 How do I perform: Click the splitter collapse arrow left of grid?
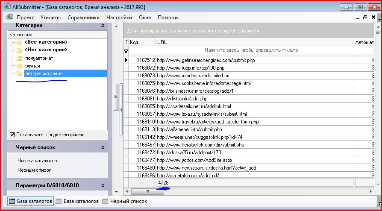pos(121,110)
